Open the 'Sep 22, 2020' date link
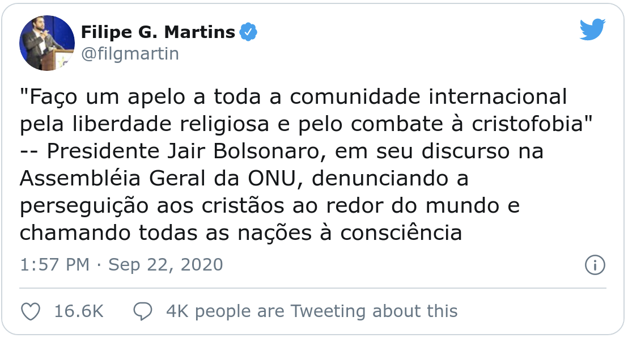The width and height of the screenshot is (628, 342). coord(166,265)
